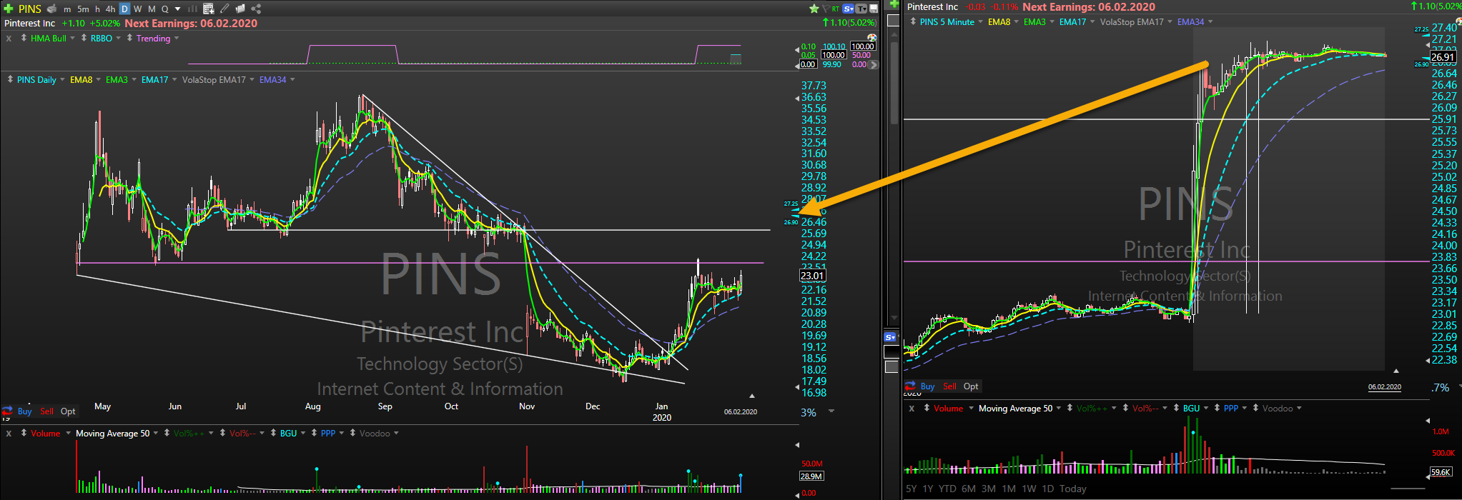Expand the blue S dropdown button

pyautogui.click(x=849, y=9)
